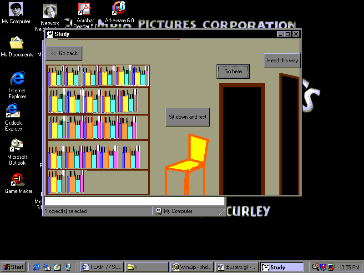
Task: Switch to the 'TEAM 77 SO...' taskbar window
Action: pos(101,267)
